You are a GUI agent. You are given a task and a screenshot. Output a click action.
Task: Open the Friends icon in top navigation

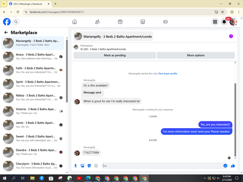97,22
